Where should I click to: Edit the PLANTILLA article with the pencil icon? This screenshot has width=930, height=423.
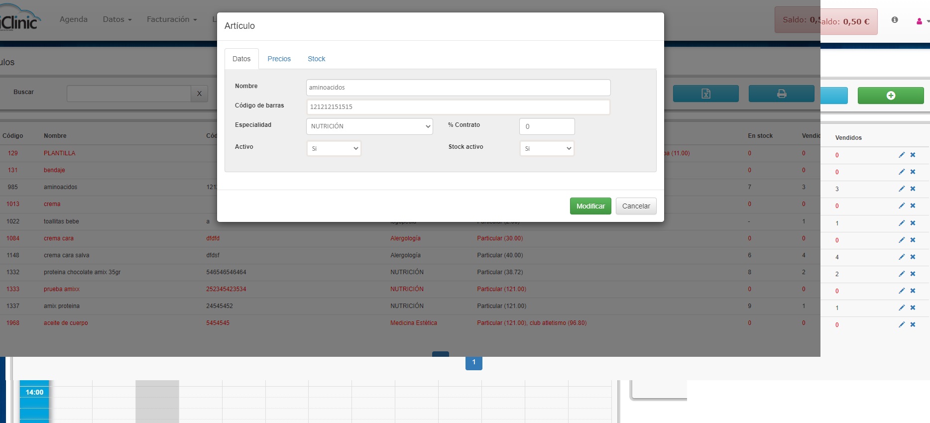pos(902,155)
